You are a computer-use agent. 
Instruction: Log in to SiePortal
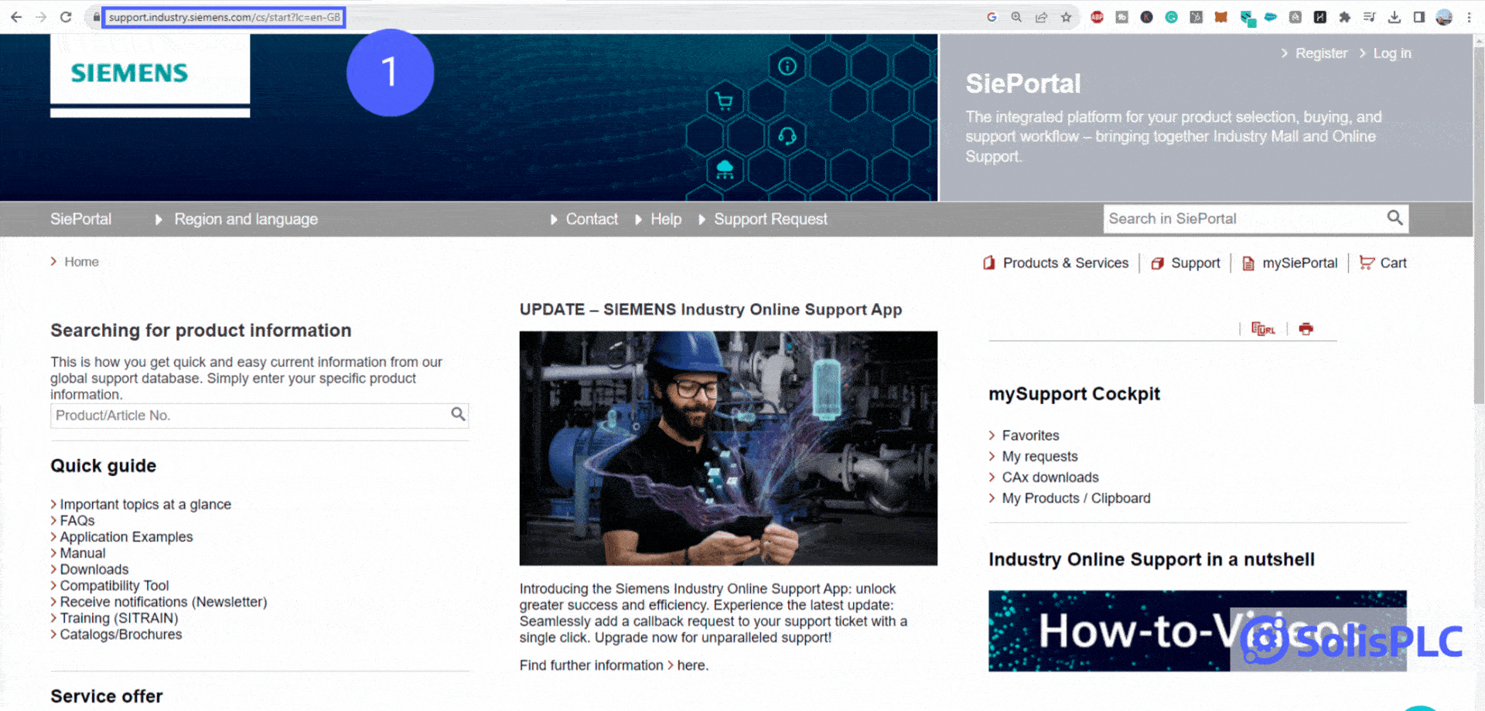click(x=1391, y=53)
